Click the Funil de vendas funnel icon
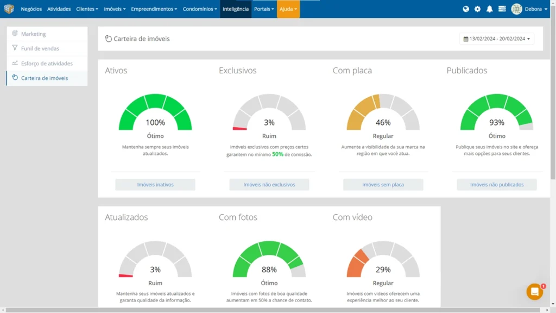 [x=15, y=48]
